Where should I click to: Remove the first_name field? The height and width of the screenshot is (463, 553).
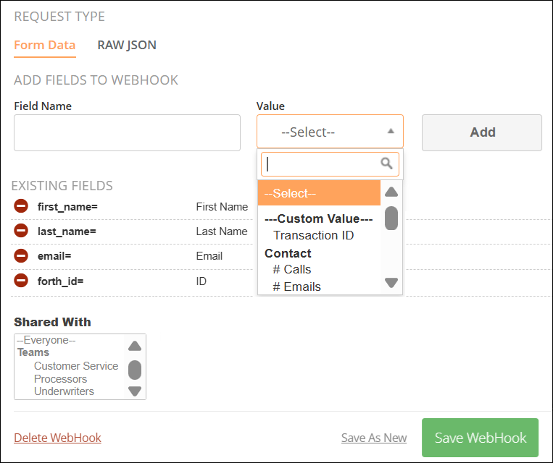point(21,206)
